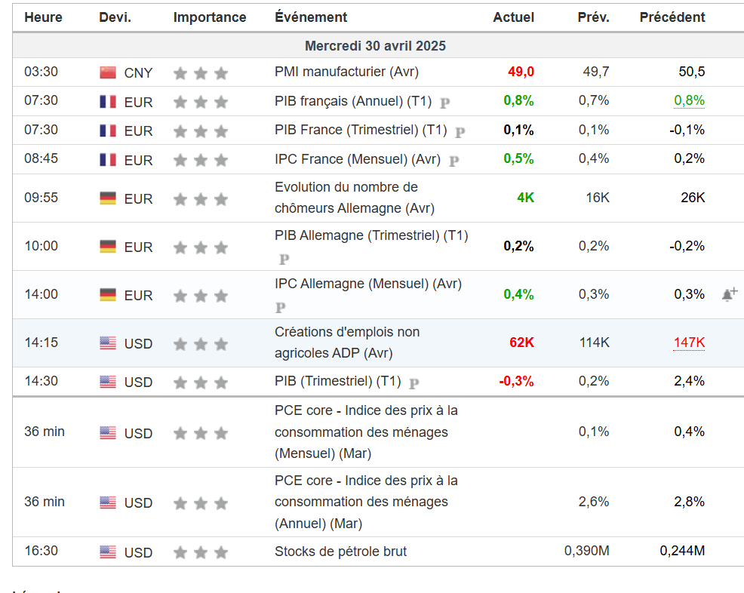
Task: Click the Heure column header
Action: (43, 17)
